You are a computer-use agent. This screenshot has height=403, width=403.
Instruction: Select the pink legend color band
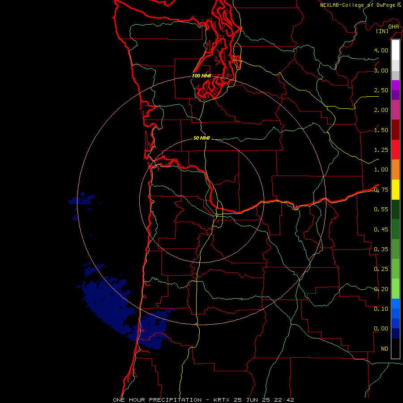[x=395, y=110]
